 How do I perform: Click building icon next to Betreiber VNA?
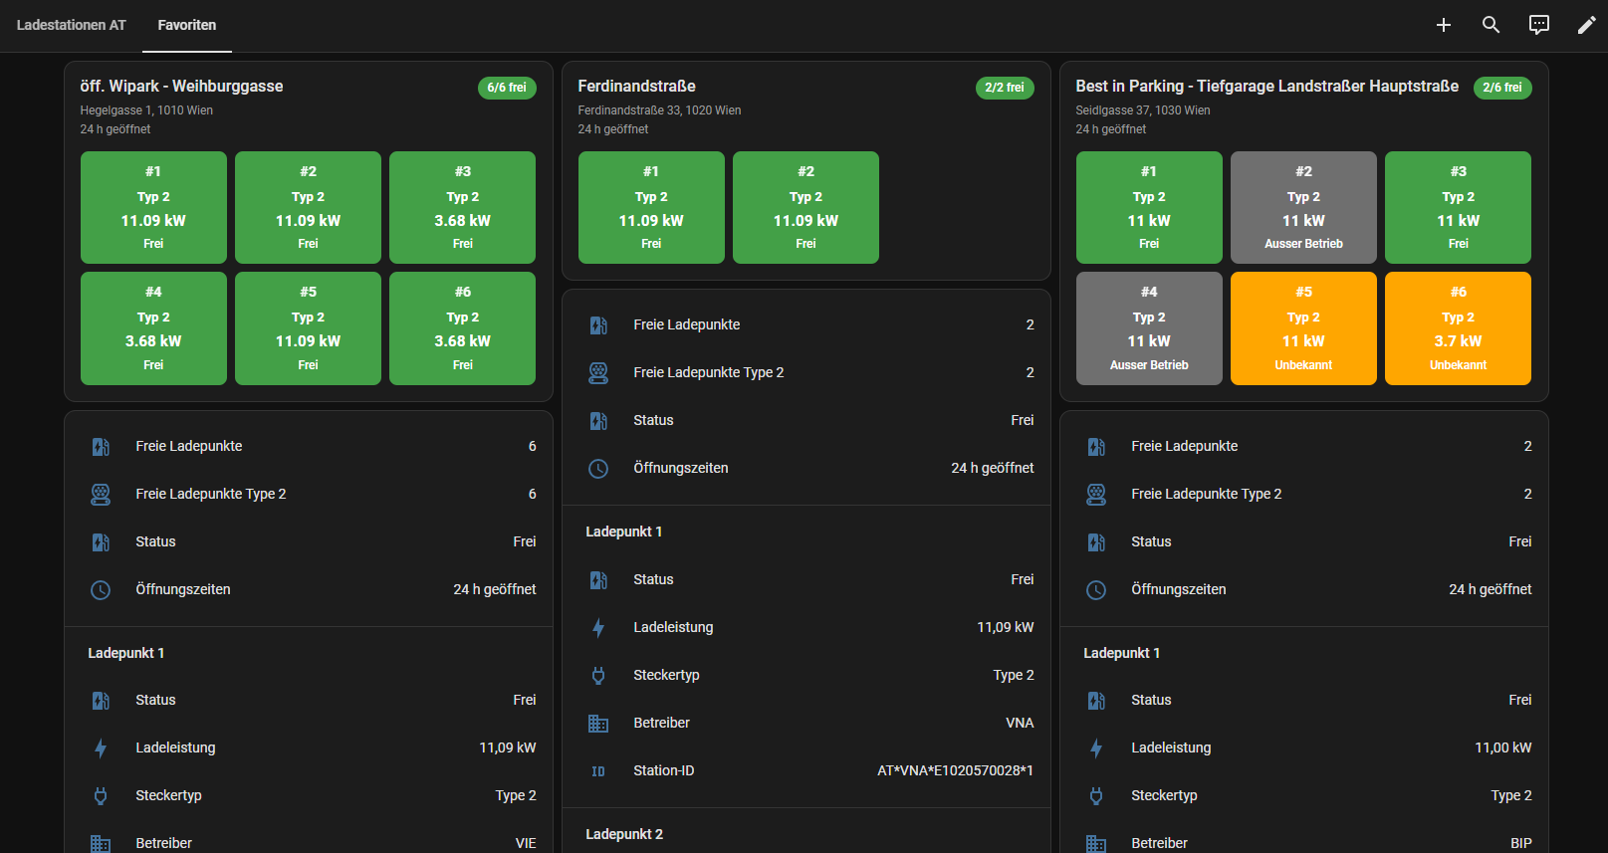point(598,724)
